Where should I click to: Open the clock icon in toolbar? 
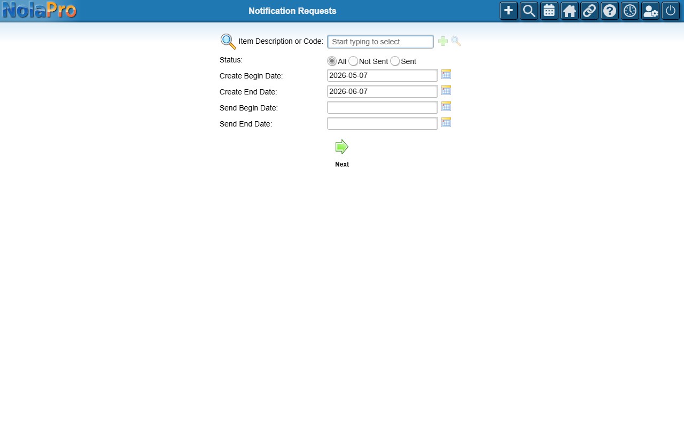coord(630,11)
